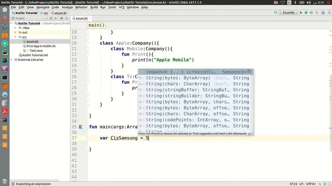Click keyboard layout En indicator in tray

[289, 2]
